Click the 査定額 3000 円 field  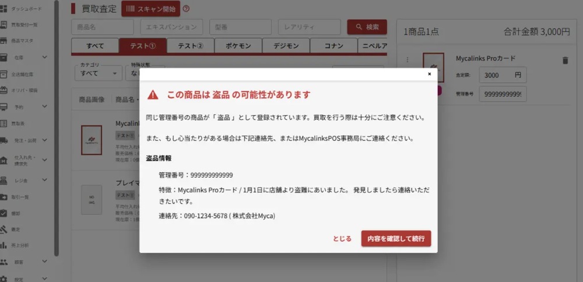[503, 75]
